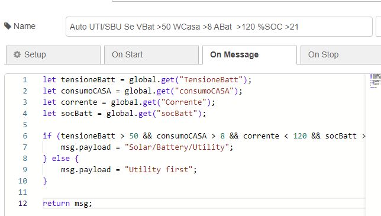Image resolution: width=381 pixels, height=216 pixels.
Task: Click the Name field label
Action: point(24,26)
